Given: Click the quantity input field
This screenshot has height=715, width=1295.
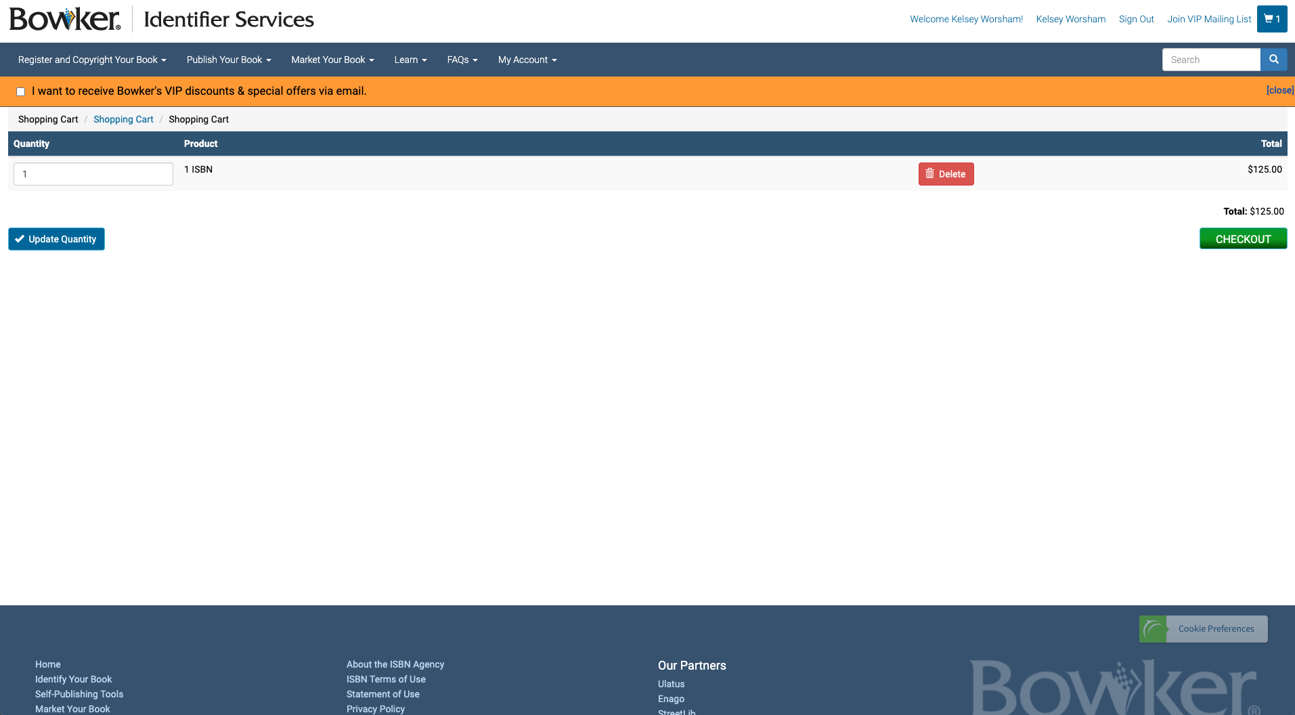Looking at the screenshot, I should (93, 174).
